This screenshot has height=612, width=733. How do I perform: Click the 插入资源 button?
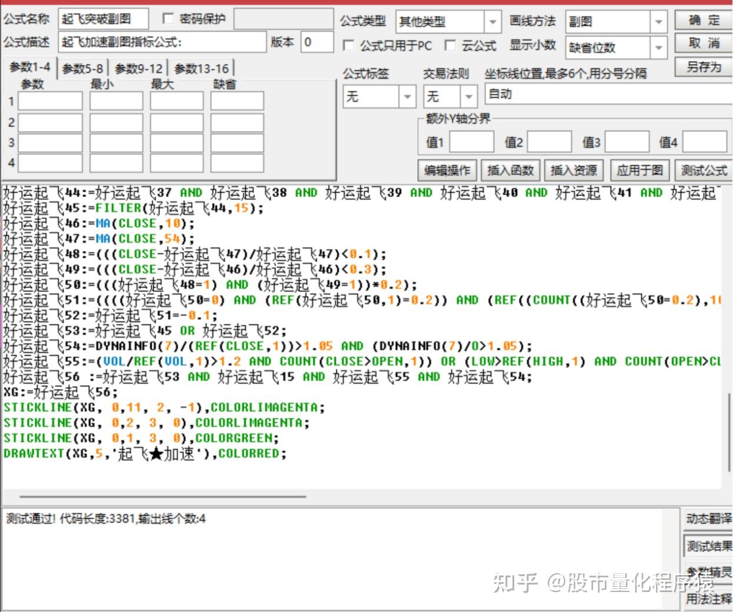click(x=574, y=170)
